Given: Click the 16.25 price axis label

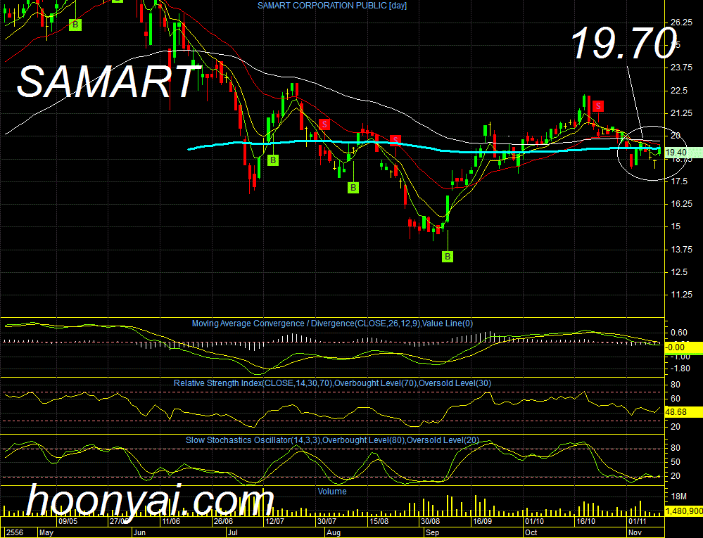Looking at the screenshot, I should tap(681, 204).
